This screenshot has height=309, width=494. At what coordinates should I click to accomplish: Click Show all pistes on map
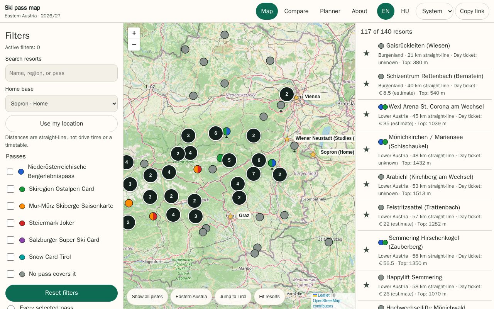147,297
